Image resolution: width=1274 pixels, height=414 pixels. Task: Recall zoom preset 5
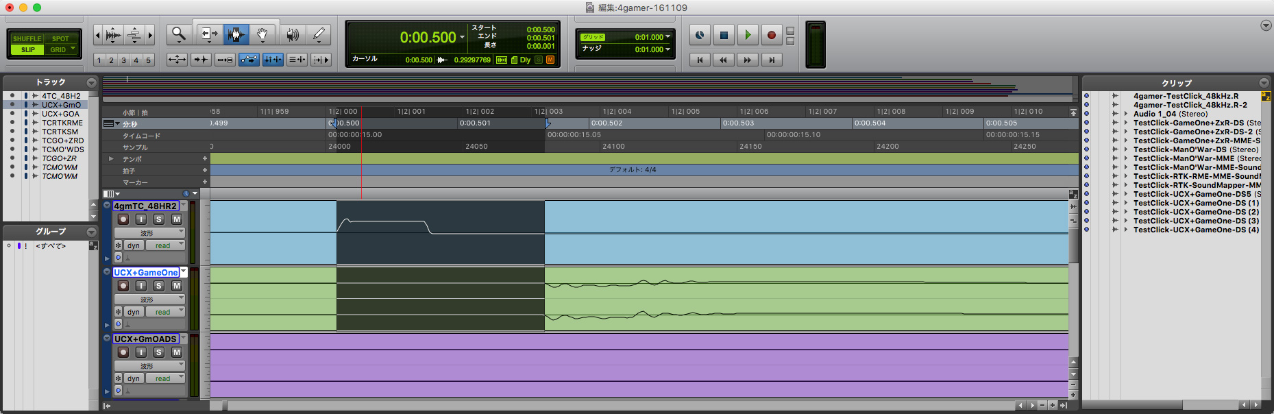coord(148,60)
